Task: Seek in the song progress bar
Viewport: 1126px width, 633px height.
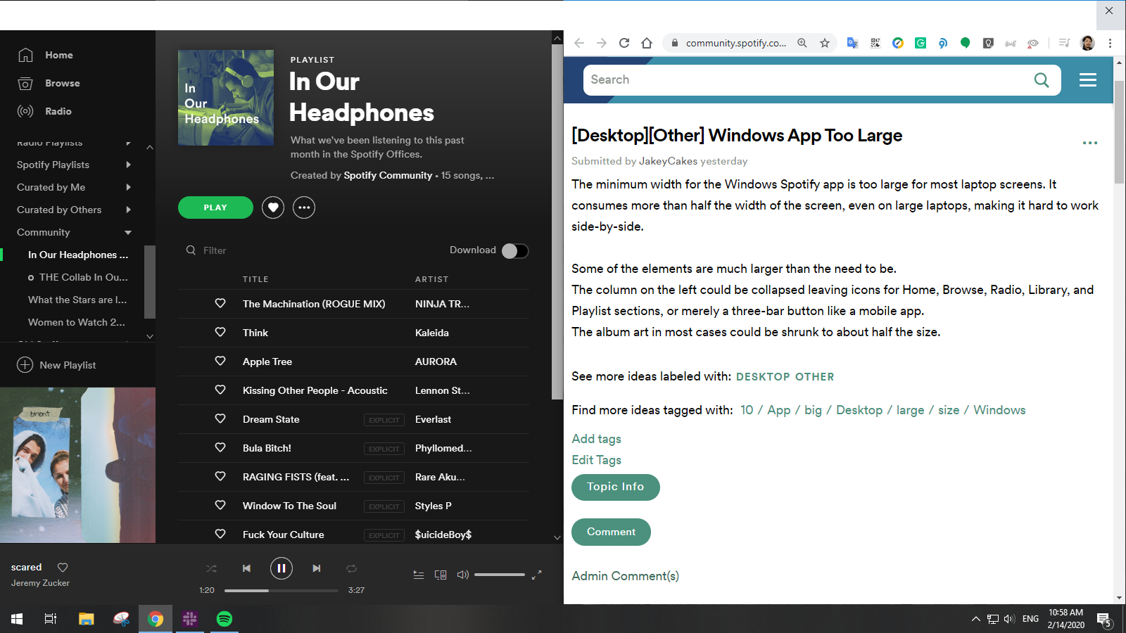Action: coord(281,591)
